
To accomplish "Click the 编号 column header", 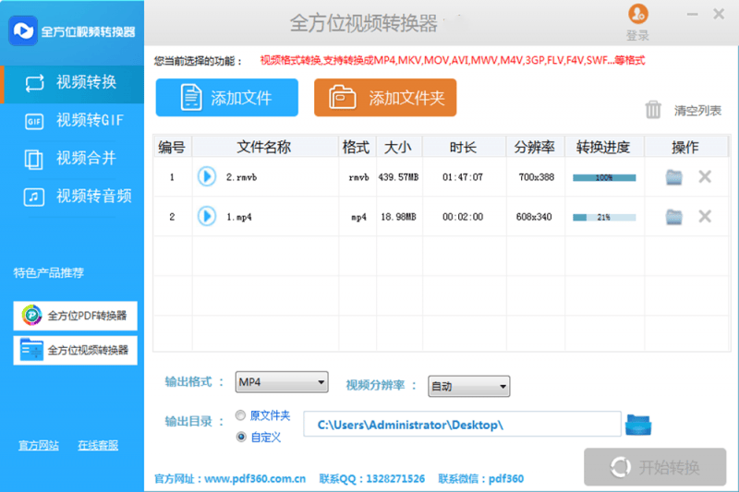I will click(172, 148).
